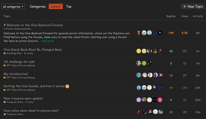Click the green H avatar on SG challenge topic
Viewport: 206px width, 119px height.
pyautogui.click(x=144, y=63)
